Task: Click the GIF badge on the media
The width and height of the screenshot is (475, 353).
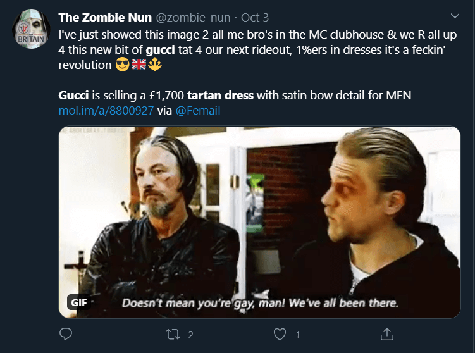Action: (79, 302)
